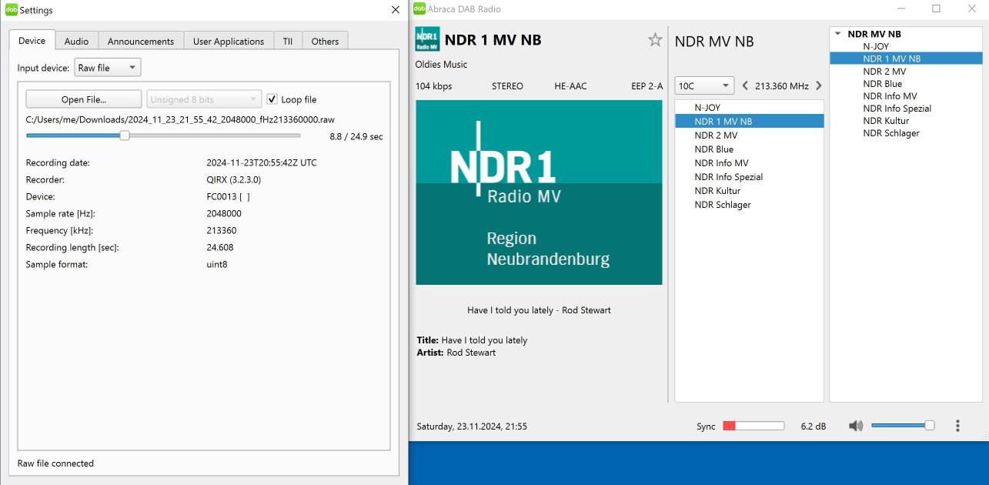The image size is (989, 485).
Task: Click the Settings window dab icon
Action: click(12, 10)
